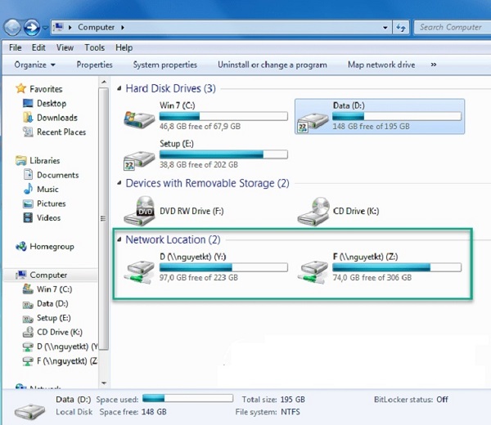Select the CD Drive (K:) icon
Image resolution: width=491 pixels, height=425 pixels.
[311, 211]
